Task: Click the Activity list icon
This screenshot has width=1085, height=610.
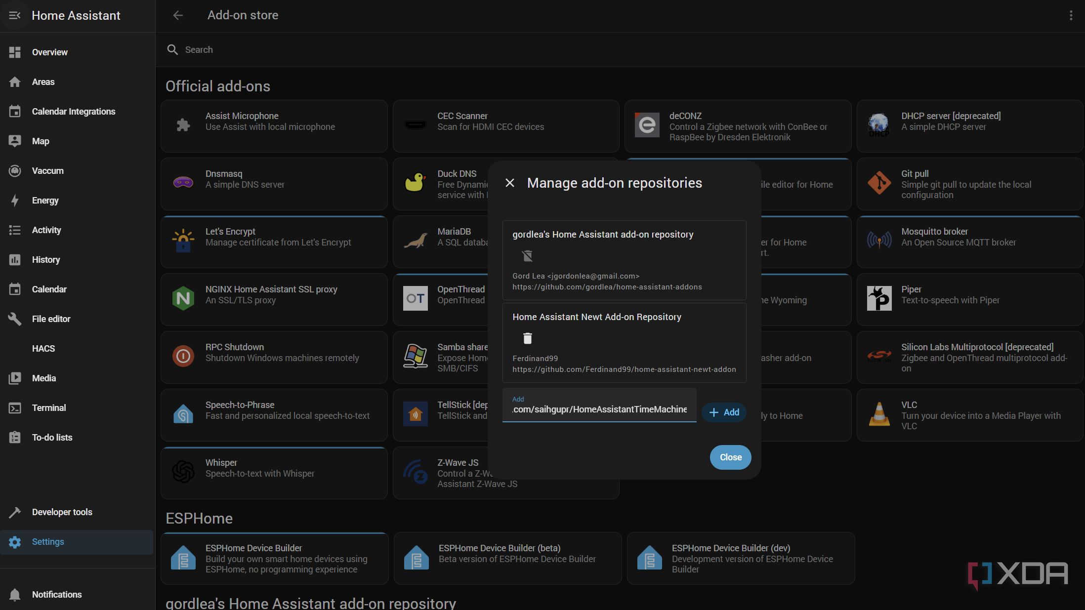Action: coord(15,230)
